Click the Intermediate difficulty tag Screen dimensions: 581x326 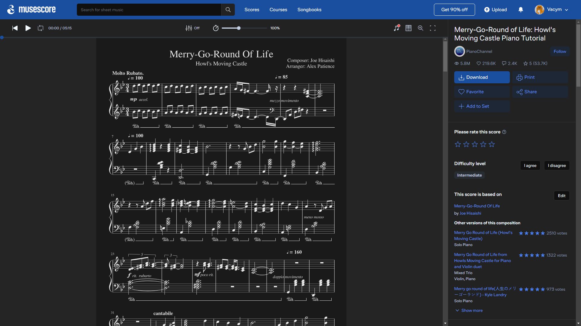(x=469, y=175)
